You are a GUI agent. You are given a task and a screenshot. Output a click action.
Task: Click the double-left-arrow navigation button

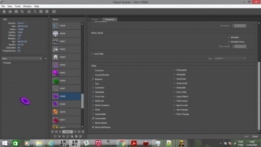point(56,132)
